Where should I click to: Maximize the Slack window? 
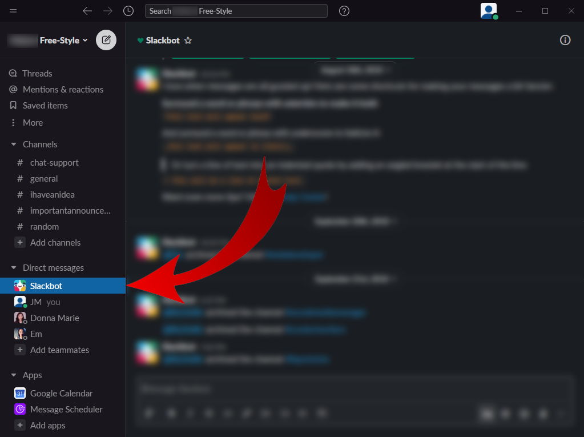click(545, 11)
